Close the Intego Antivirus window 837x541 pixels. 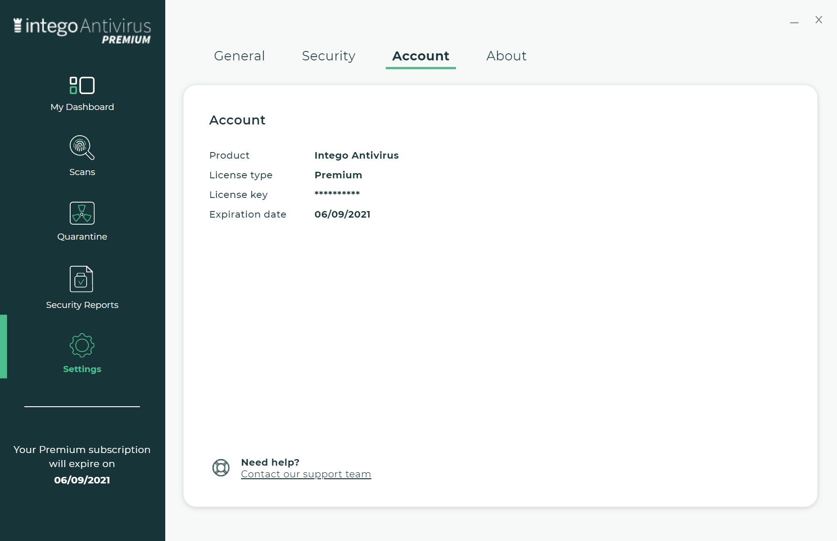pos(819,20)
